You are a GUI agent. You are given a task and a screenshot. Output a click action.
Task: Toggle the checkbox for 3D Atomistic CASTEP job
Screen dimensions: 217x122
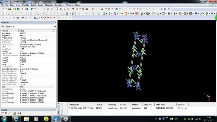69,108
